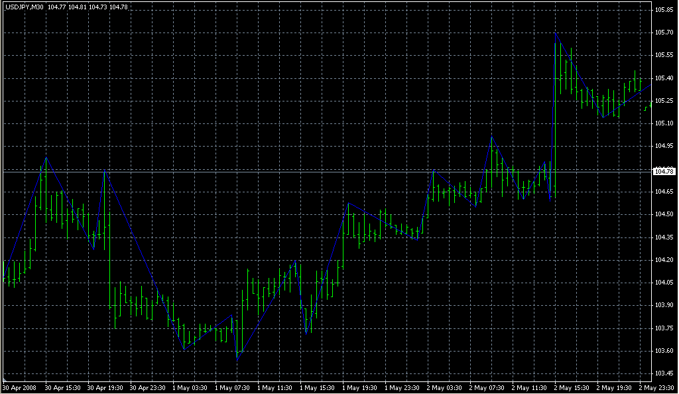679x394 pixels.
Task: Select the 105.10 level on price scale
Action: tap(664, 123)
